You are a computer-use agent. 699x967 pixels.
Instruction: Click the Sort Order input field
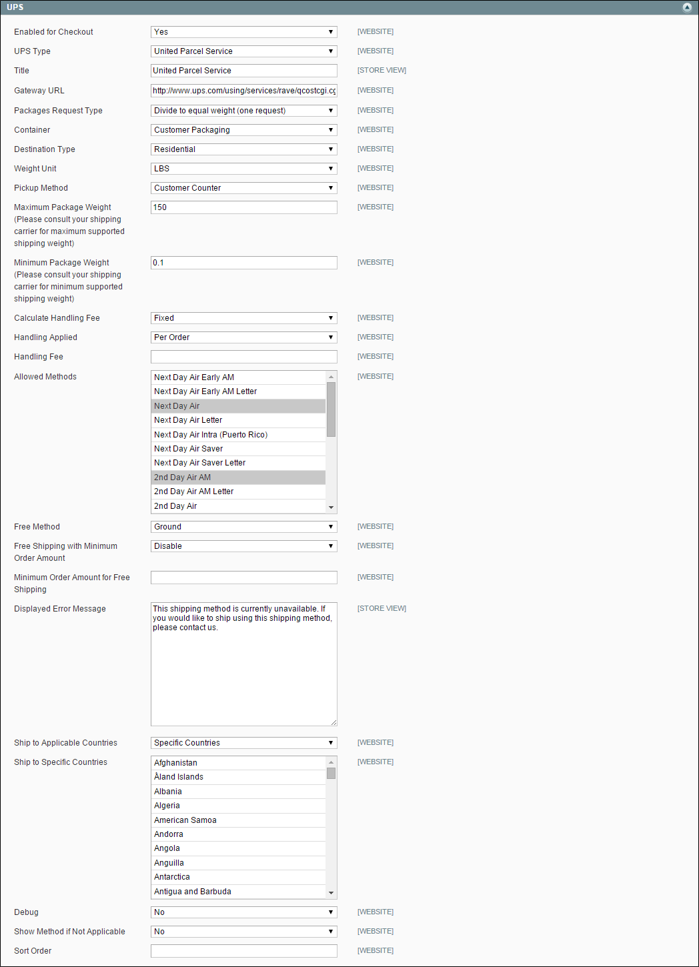(244, 951)
